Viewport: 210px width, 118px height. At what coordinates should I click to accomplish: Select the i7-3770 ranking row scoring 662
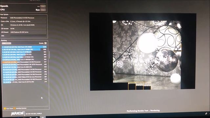24,55
